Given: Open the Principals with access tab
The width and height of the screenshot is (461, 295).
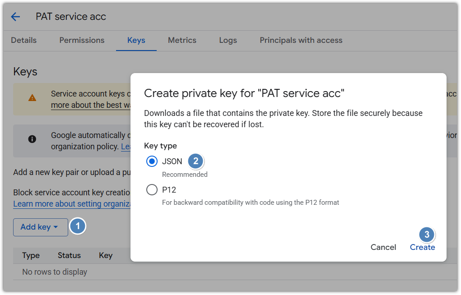Looking at the screenshot, I should 301,40.
